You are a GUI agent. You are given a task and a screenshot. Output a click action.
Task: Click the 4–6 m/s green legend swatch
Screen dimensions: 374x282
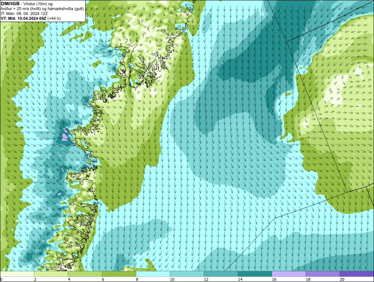[x=85, y=274]
